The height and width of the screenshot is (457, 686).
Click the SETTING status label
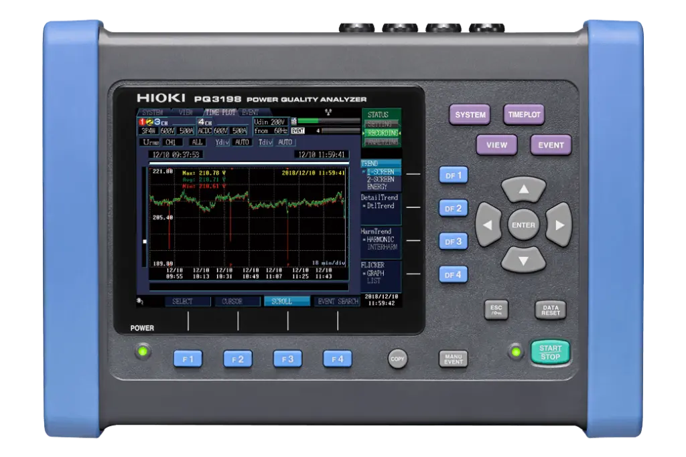tap(380, 124)
